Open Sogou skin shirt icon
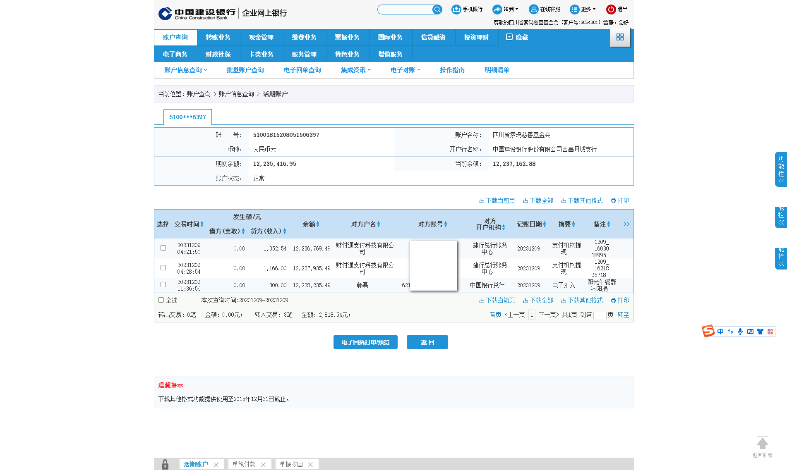 [x=760, y=332]
